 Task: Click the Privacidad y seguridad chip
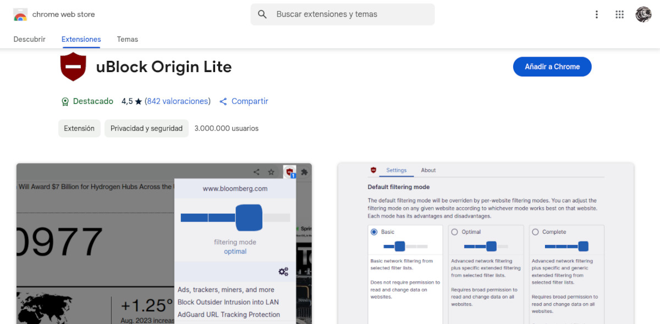pos(146,129)
